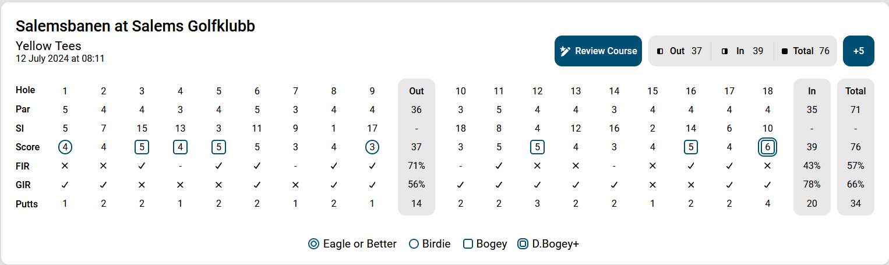This screenshot has height=265, width=889.
Task: Select the Out 37 summary segment
Action: (679, 51)
